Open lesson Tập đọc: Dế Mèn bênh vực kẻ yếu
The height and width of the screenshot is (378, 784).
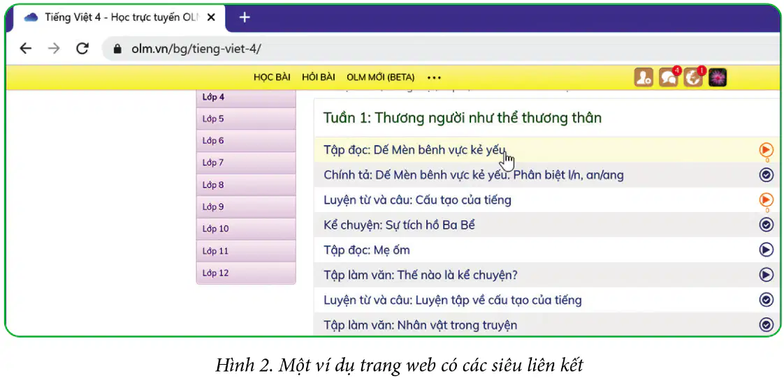point(414,150)
